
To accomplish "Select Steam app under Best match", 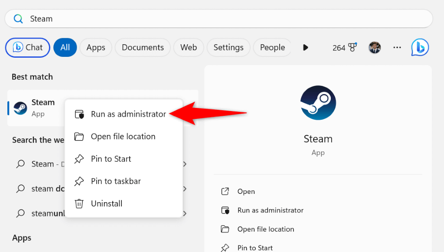I will (x=37, y=108).
